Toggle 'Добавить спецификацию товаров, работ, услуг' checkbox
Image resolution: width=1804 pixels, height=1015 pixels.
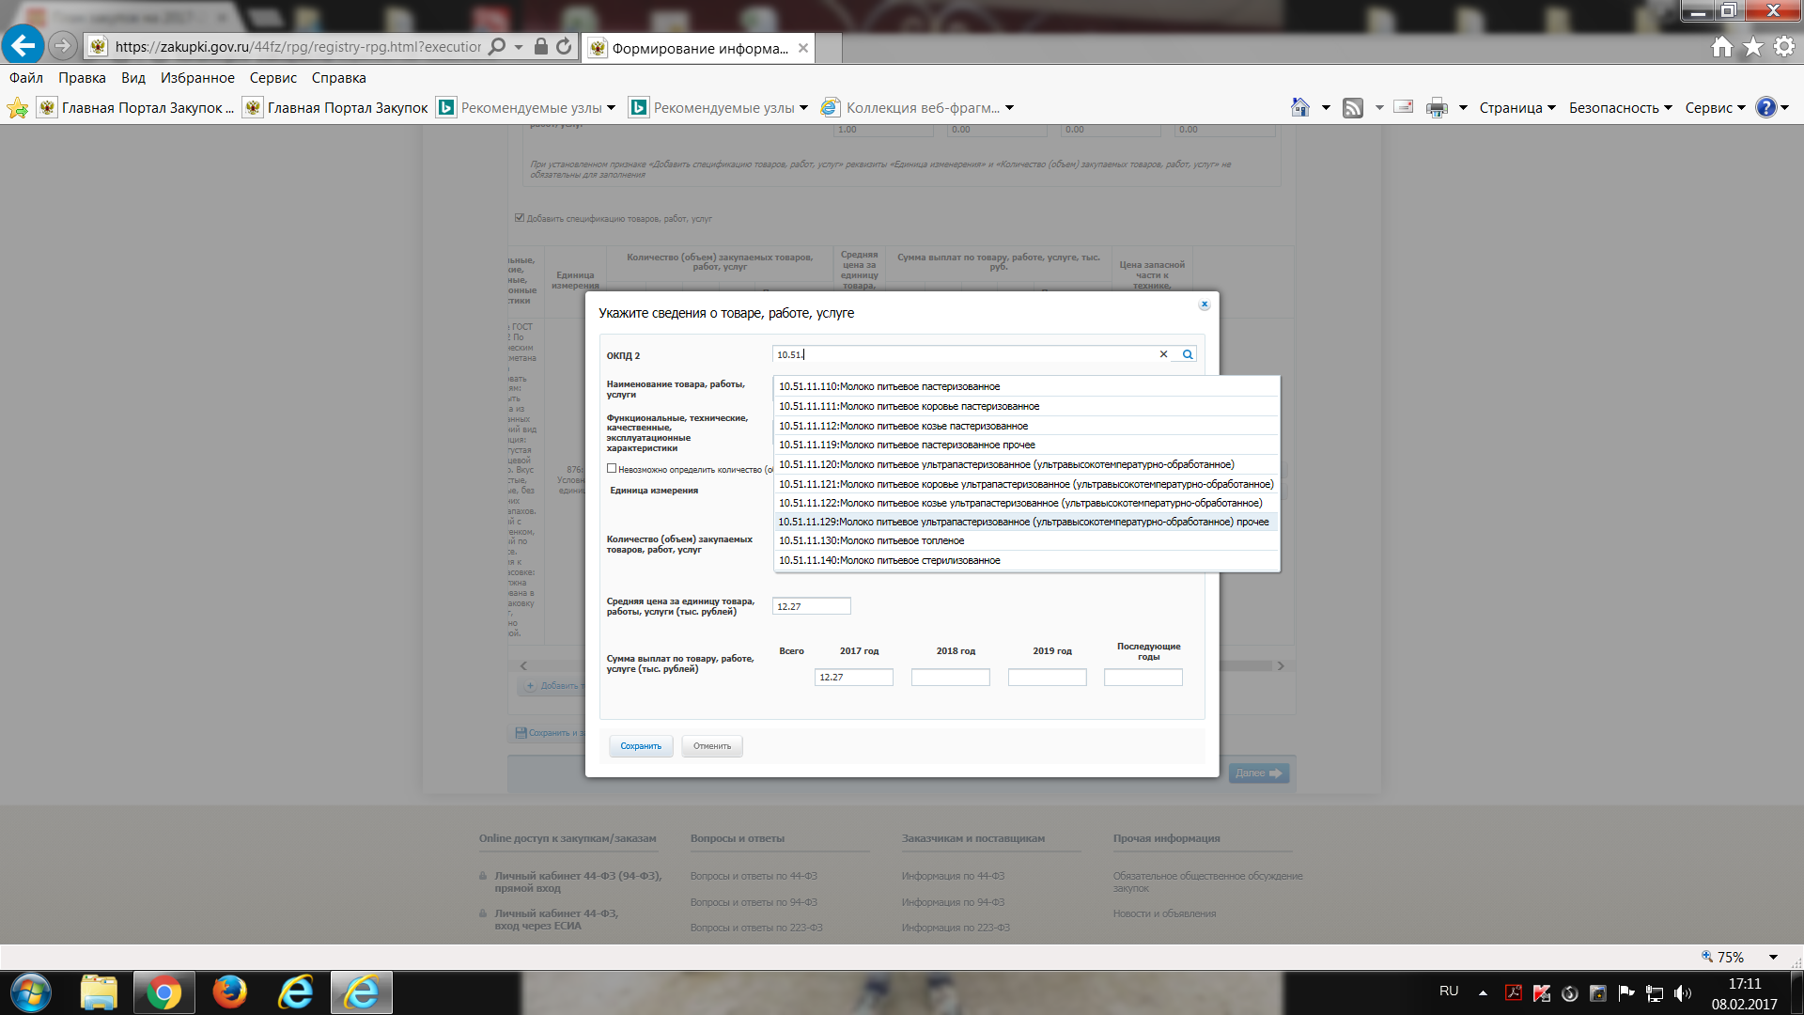pos(520,218)
